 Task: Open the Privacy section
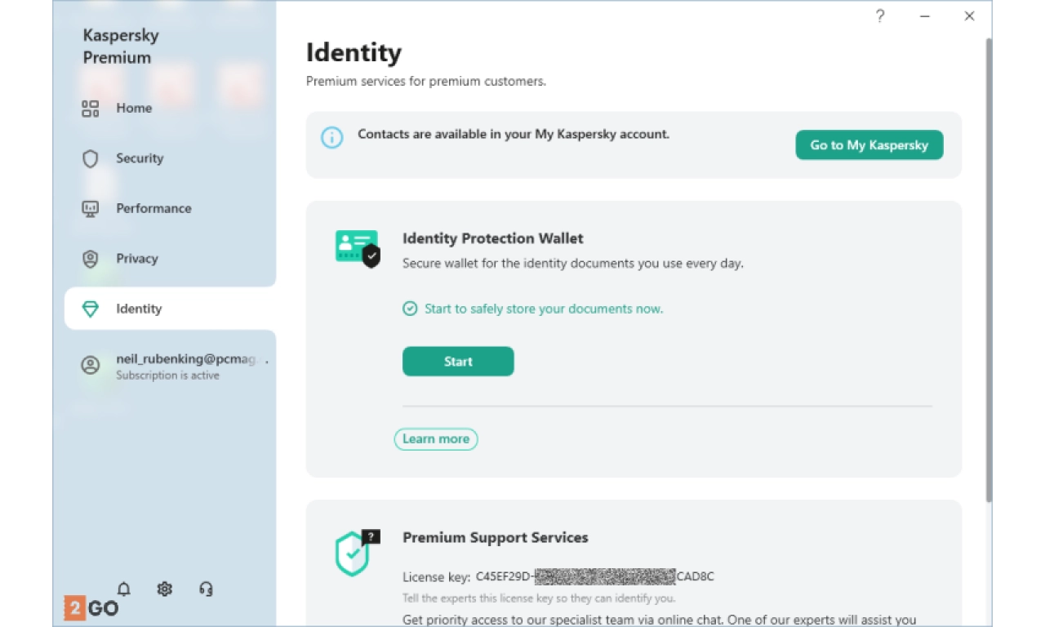[136, 259]
